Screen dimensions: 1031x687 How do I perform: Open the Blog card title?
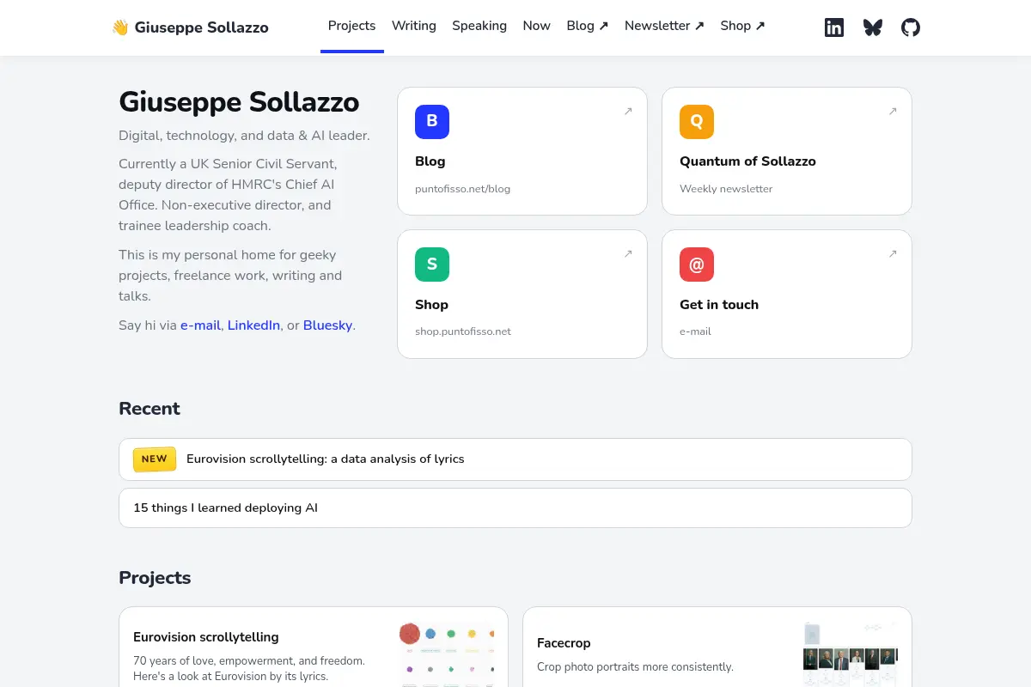pos(430,161)
